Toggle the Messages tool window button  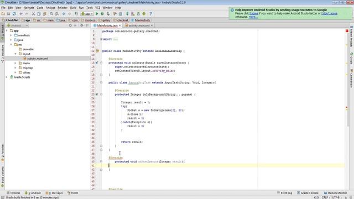coord(54,193)
